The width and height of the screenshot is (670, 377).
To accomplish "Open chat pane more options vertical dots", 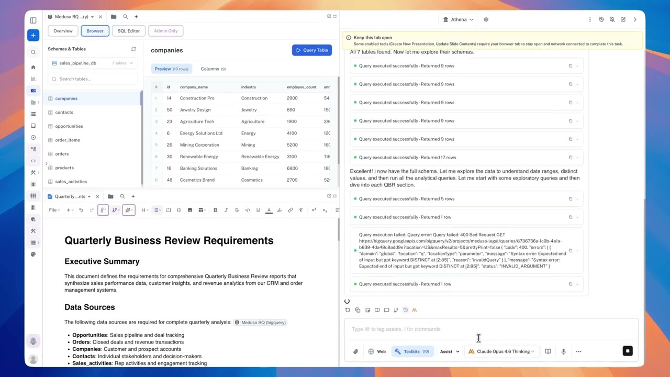I will 590,19.
